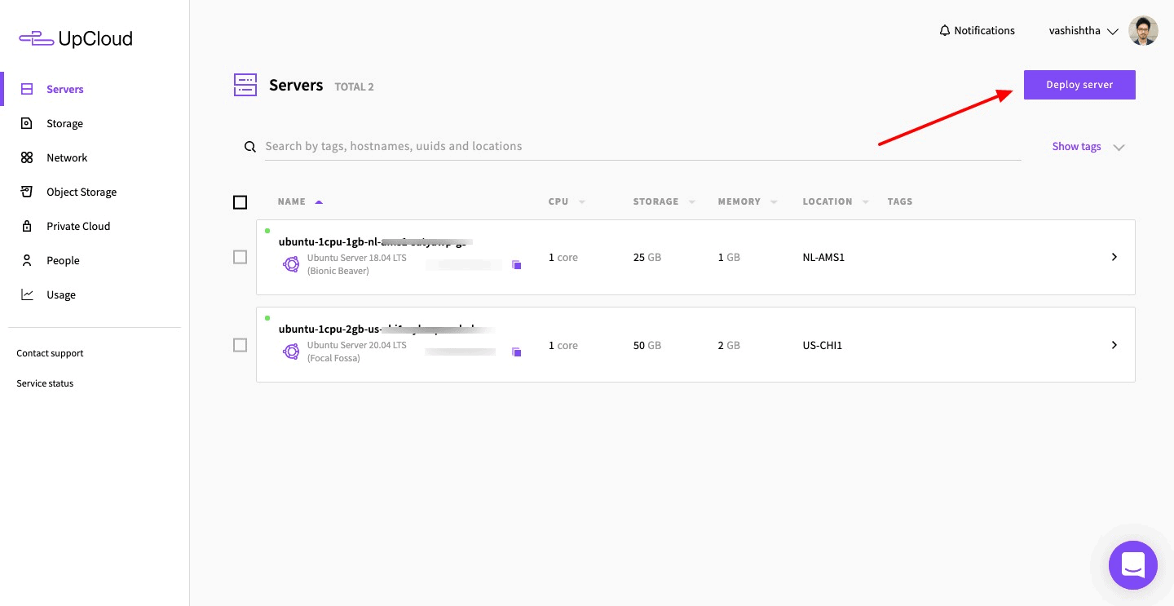Tick the select-all servers checkbox
Screen dimensions: 1174x606
tap(240, 202)
